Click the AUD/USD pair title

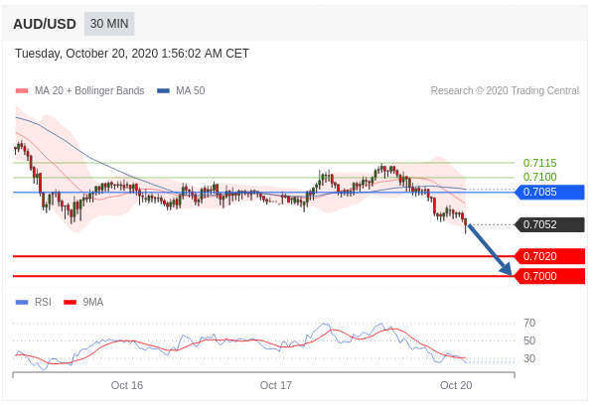tap(45, 24)
